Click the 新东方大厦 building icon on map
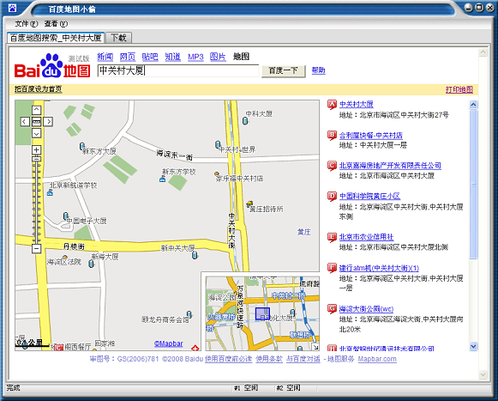498x401 pixels. point(82,146)
